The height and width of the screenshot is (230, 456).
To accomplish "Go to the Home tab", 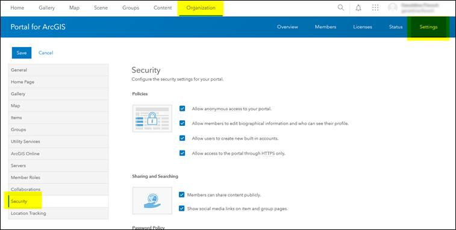I will (17, 8).
